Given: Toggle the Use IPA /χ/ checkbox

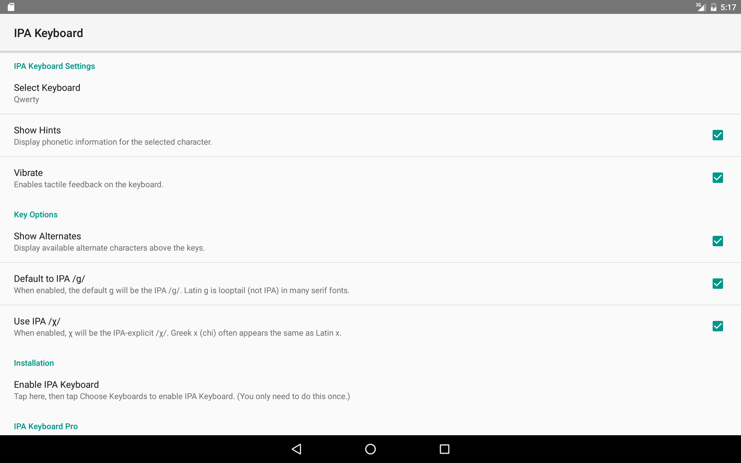Looking at the screenshot, I should click(718, 326).
